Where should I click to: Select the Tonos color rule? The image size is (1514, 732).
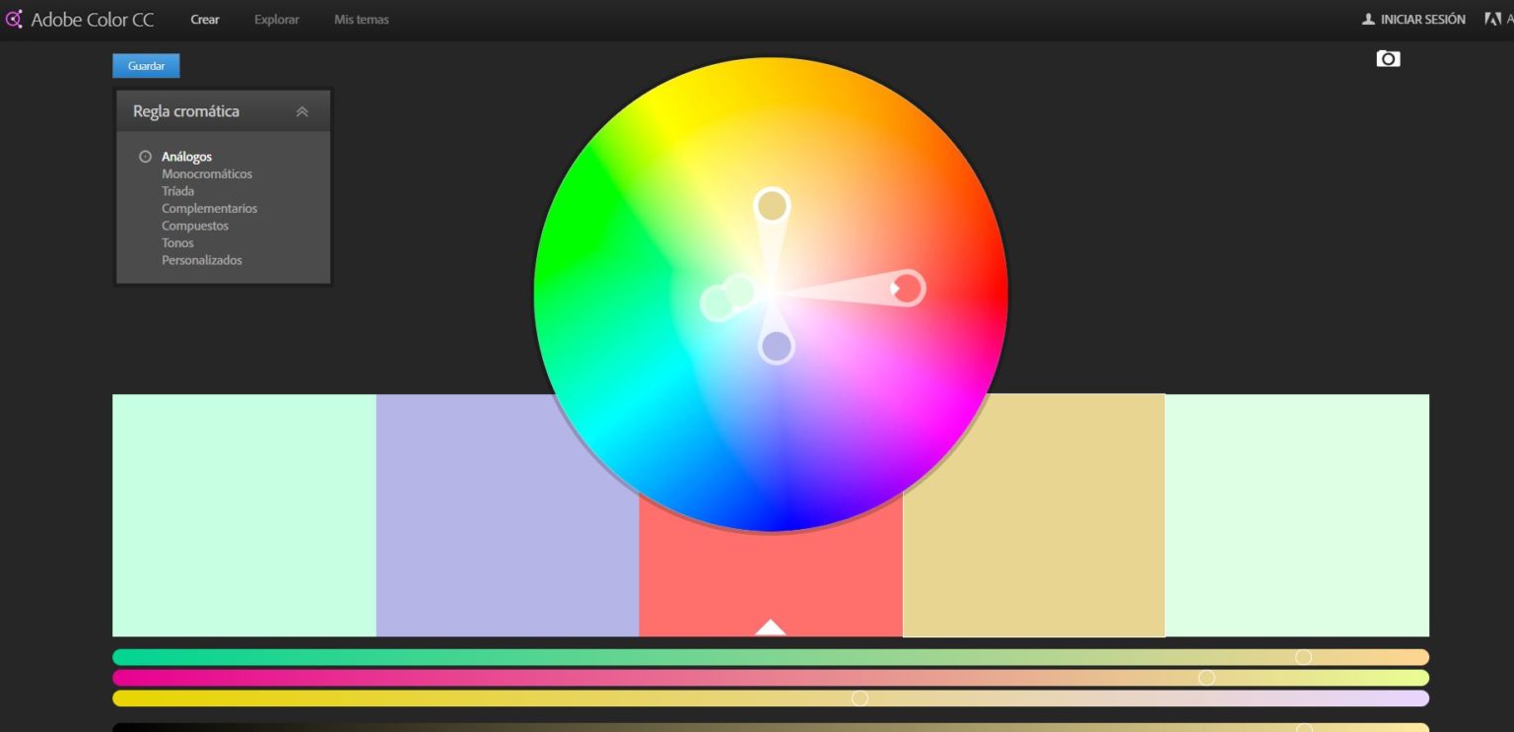point(177,242)
